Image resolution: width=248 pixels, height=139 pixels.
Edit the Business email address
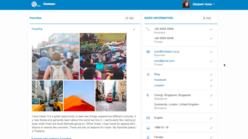(211, 52)
